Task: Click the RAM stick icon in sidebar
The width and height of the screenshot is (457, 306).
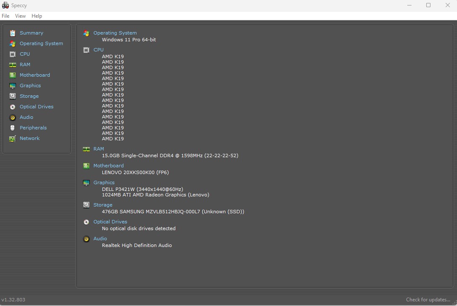Action: pyautogui.click(x=13, y=65)
